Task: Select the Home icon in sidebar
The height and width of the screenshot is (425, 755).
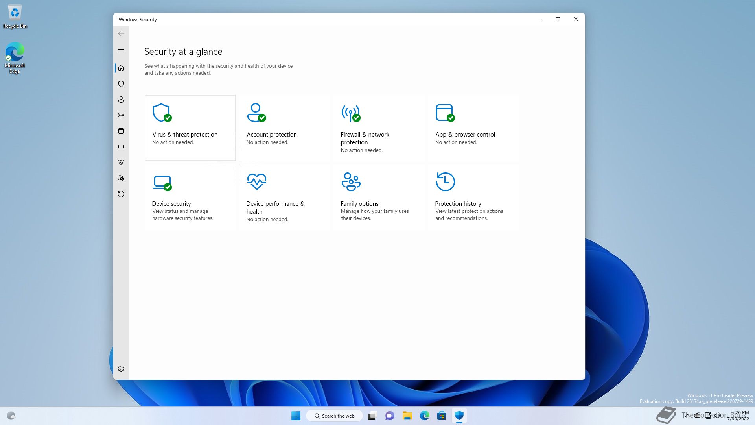Action: [x=121, y=68]
